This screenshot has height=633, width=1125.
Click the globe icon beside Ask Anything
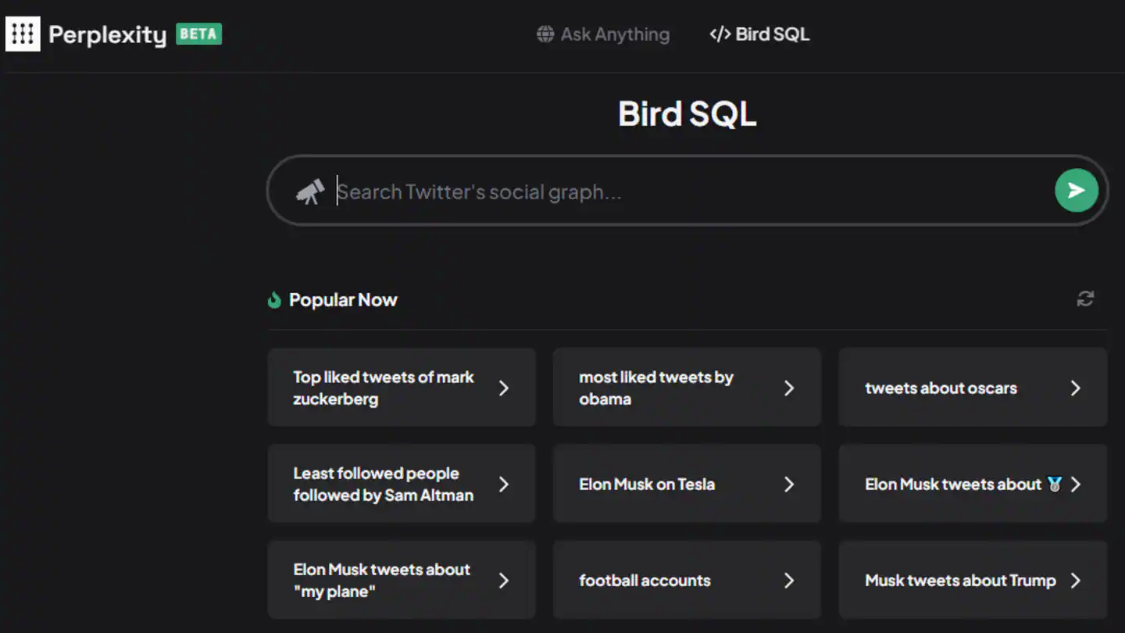[545, 34]
